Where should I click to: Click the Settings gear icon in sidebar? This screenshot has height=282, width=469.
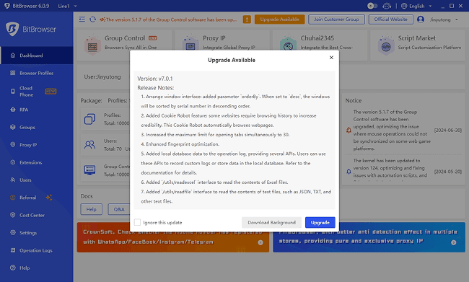[13, 232]
